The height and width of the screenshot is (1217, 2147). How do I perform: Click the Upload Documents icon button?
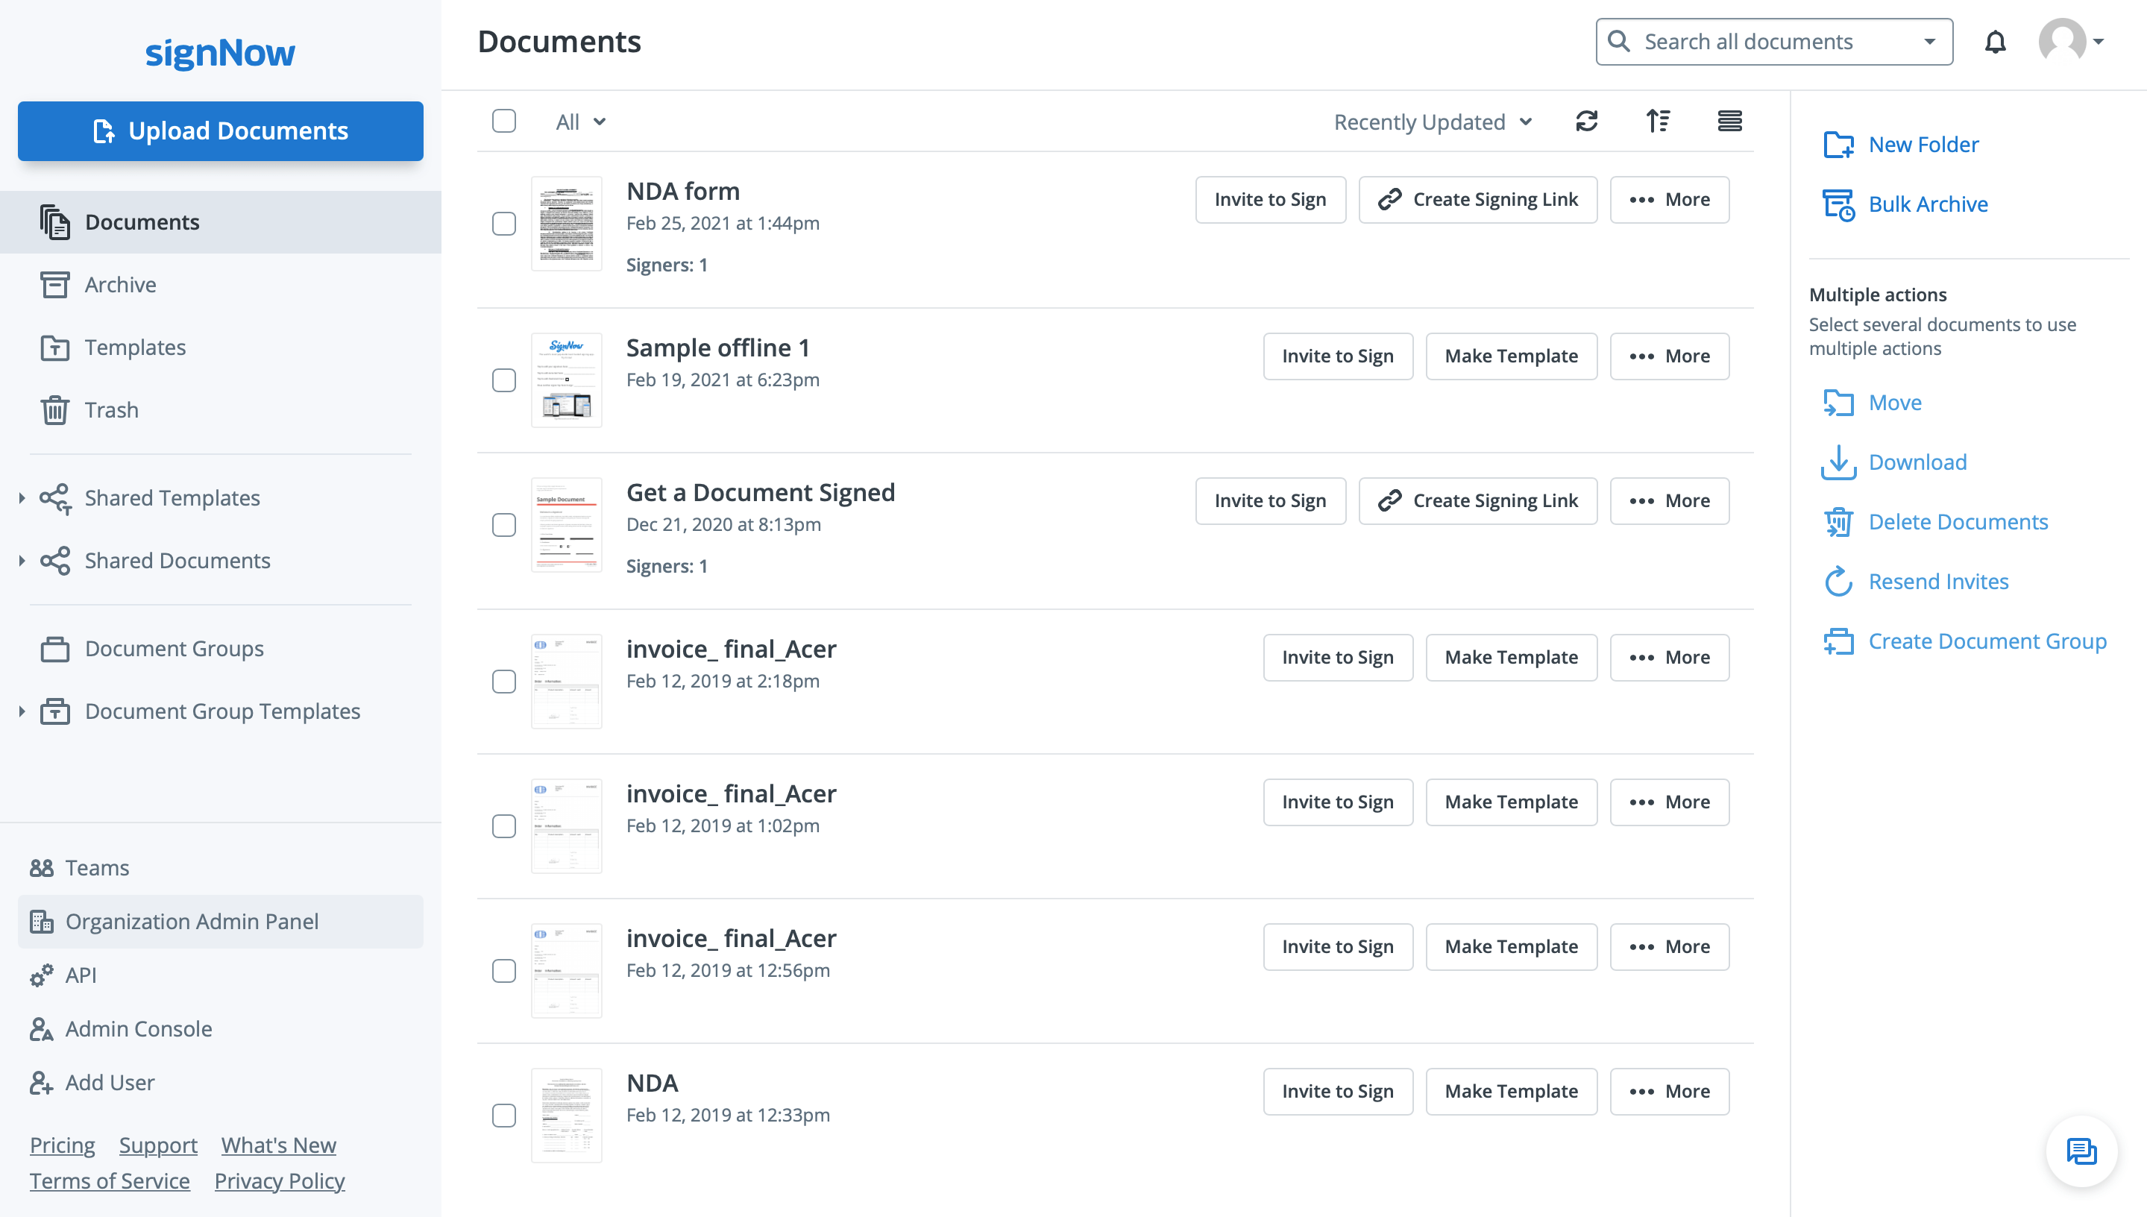[x=101, y=130]
